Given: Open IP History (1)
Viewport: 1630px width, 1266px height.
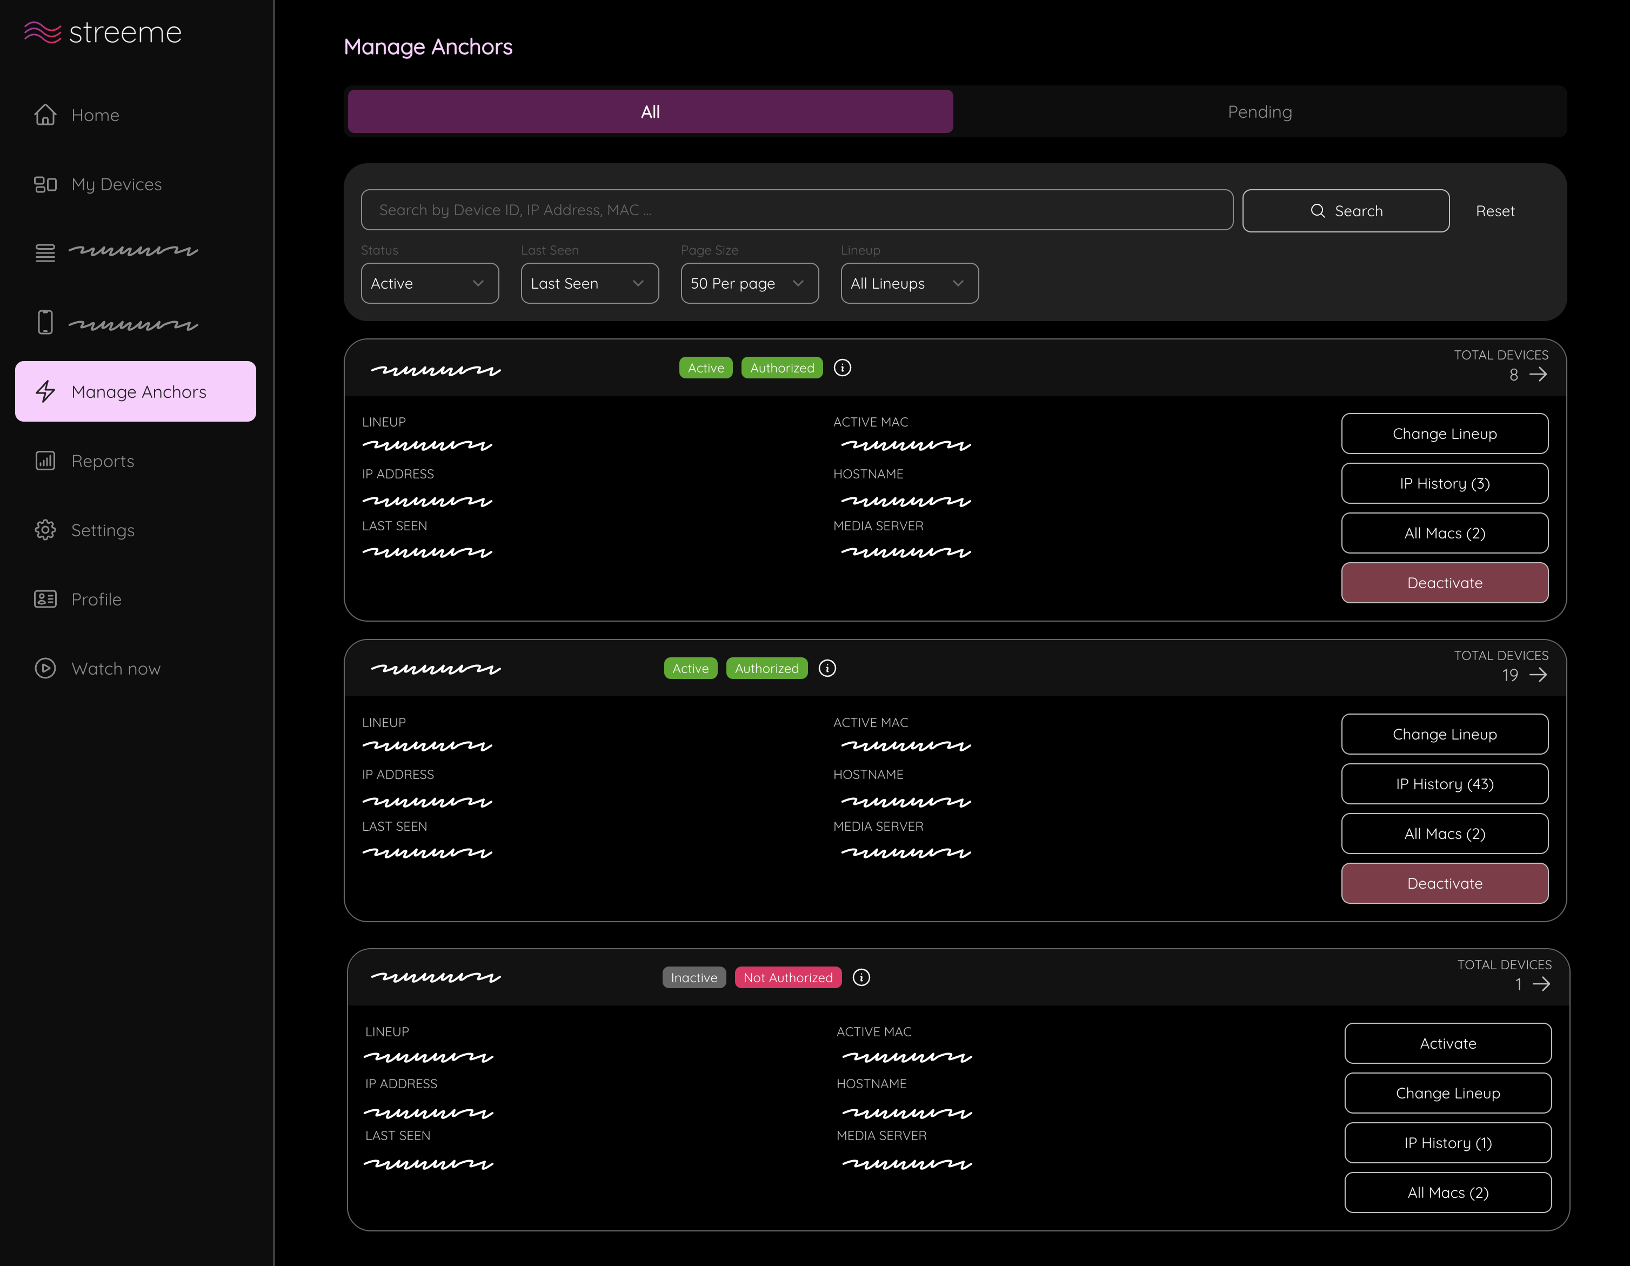Looking at the screenshot, I should [1448, 1143].
